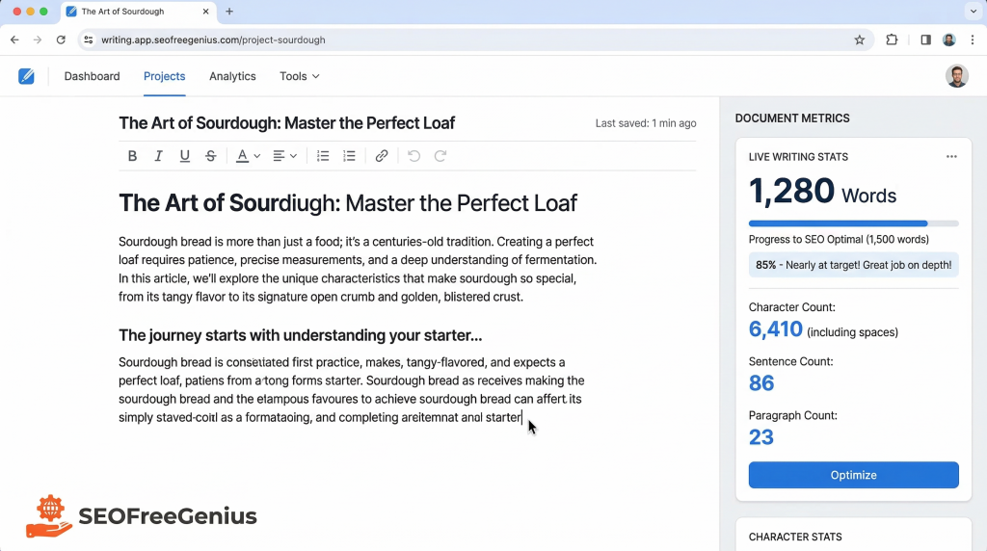The height and width of the screenshot is (551, 987).
Task: Close The Art of Sourdough tab
Action: tap(205, 12)
